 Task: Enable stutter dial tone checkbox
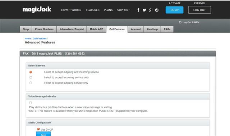tap(30, 103)
